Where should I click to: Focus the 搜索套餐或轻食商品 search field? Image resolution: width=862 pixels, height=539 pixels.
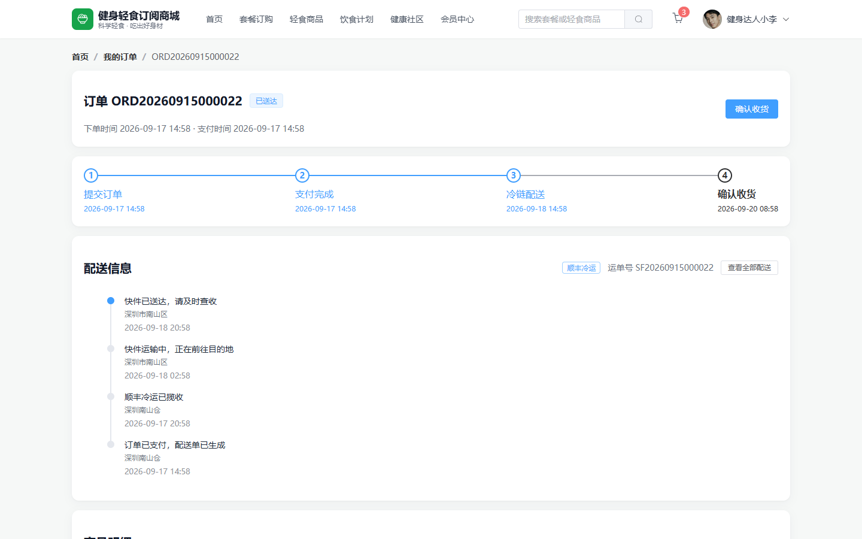572,19
